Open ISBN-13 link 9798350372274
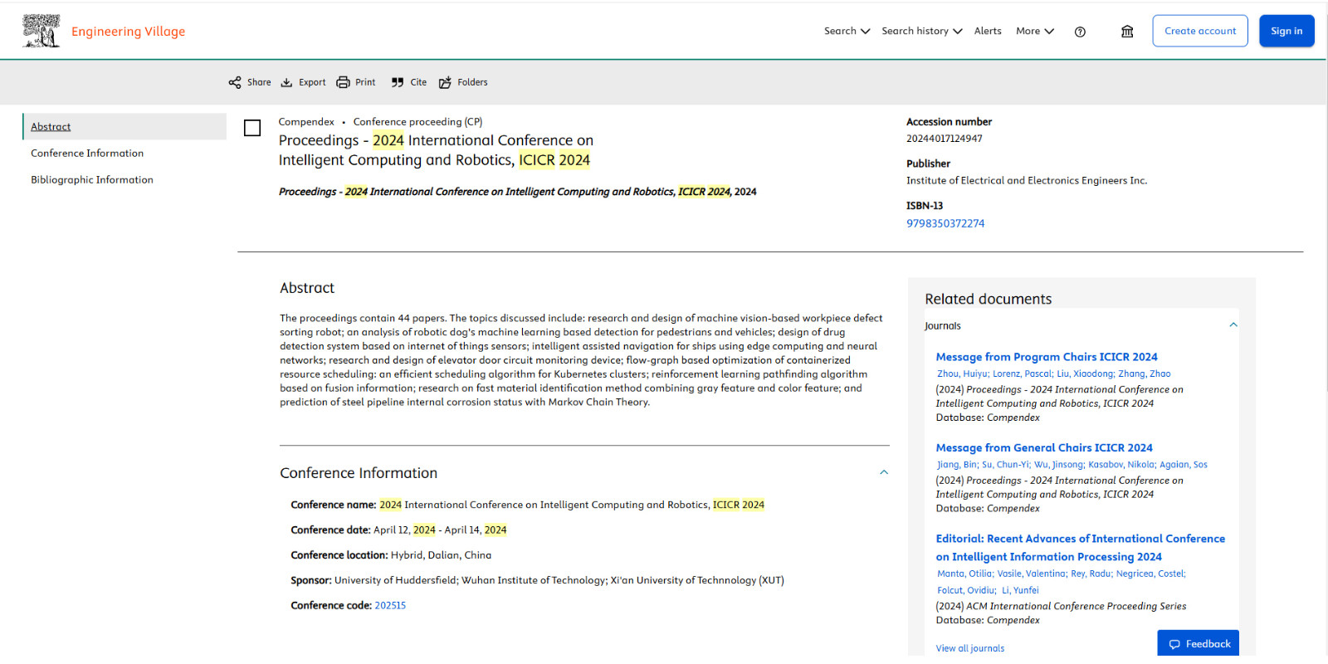This screenshot has height=664, width=1328. (x=945, y=223)
